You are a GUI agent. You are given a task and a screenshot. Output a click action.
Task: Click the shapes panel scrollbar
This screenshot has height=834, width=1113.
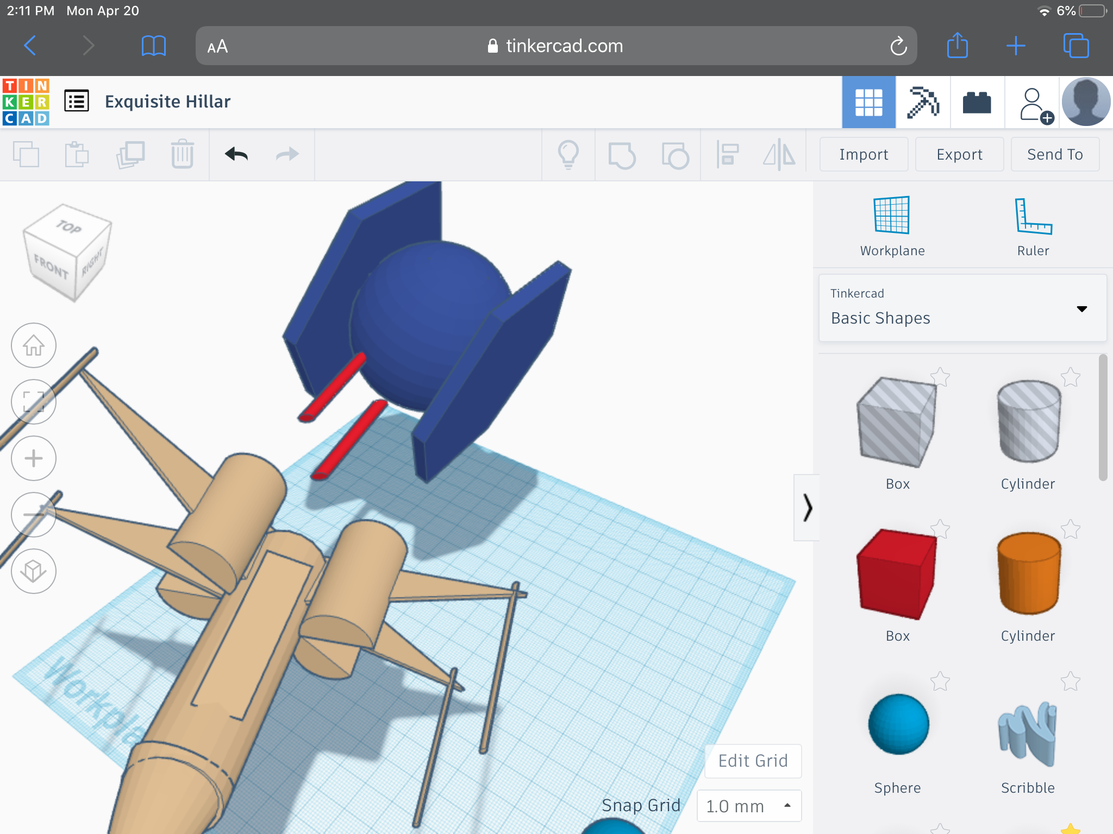[1103, 418]
